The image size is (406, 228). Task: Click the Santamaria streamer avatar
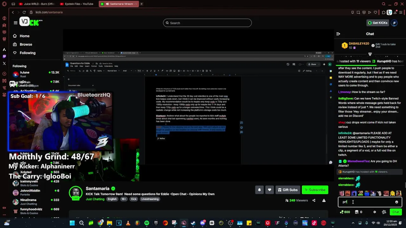(x=76, y=192)
